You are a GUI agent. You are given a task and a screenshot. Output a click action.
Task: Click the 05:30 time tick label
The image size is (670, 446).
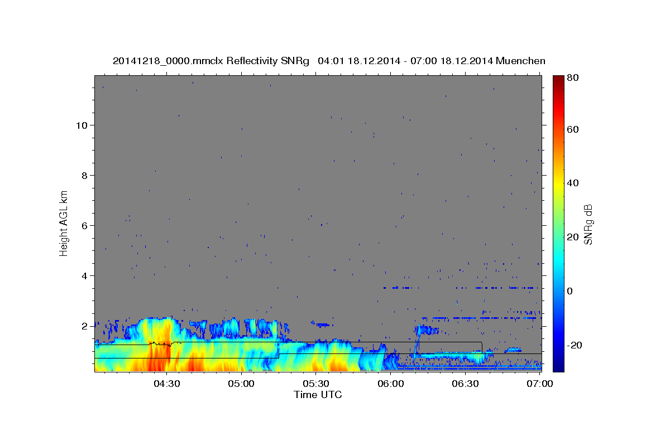316,384
